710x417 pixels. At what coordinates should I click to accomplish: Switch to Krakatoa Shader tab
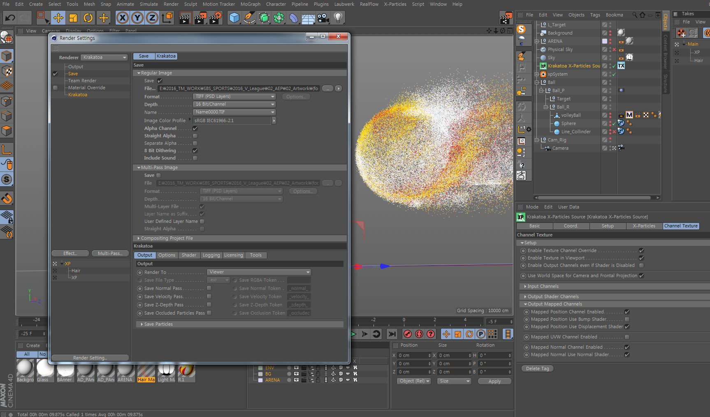point(189,255)
